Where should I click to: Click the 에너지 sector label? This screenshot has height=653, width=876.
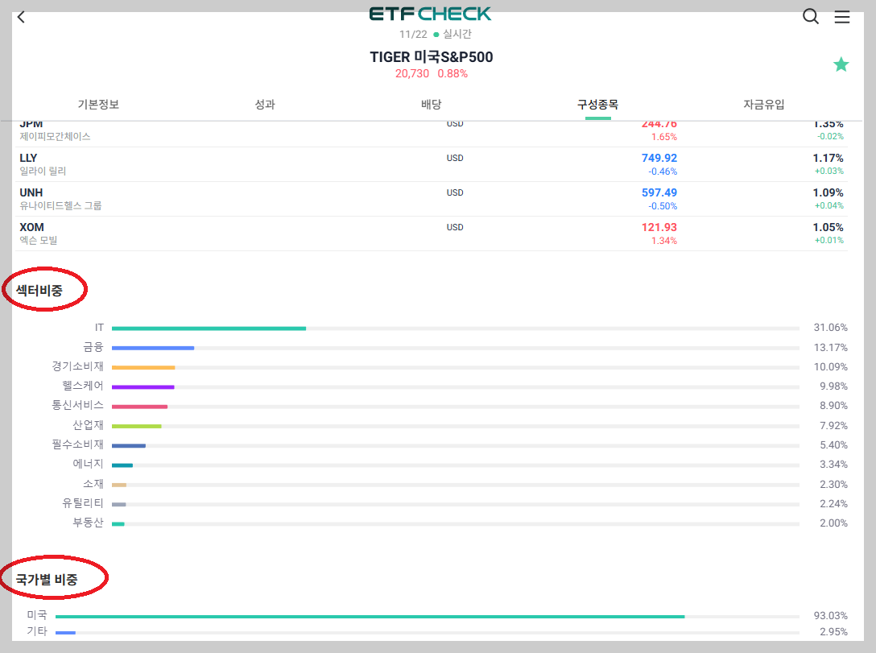pos(89,464)
